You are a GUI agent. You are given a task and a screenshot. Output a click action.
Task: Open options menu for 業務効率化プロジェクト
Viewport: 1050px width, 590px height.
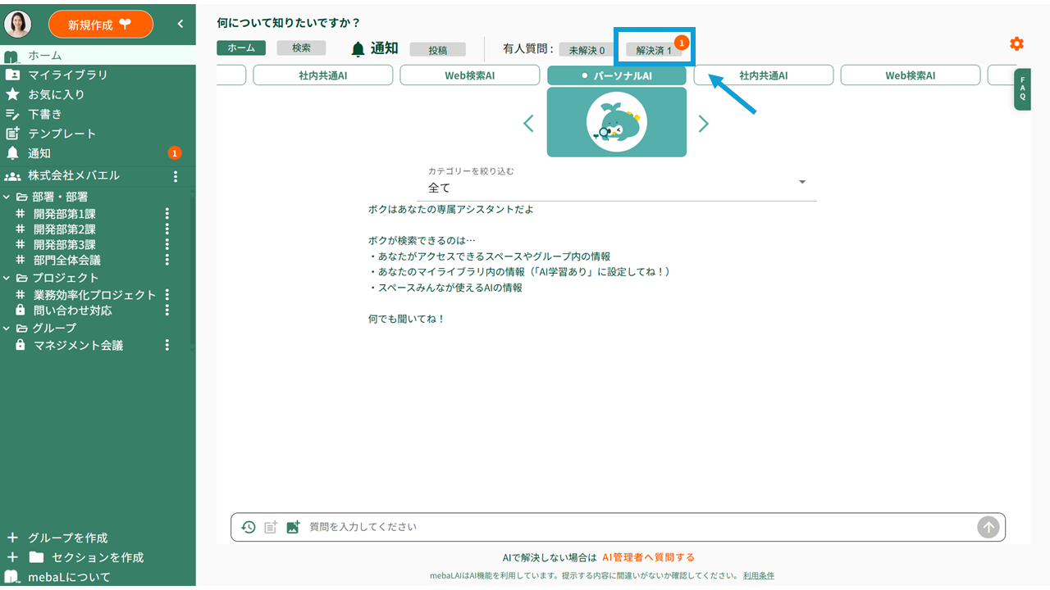[x=167, y=295]
